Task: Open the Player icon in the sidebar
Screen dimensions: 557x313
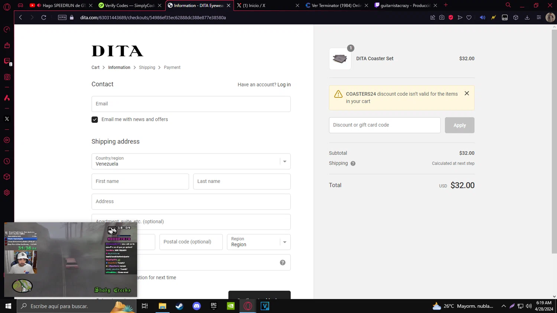Action: (7, 140)
